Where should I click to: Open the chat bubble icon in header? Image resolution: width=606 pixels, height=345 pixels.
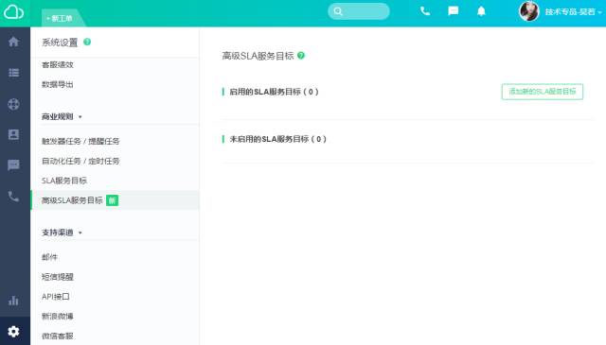pyautogui.click(x=454, y=11)
